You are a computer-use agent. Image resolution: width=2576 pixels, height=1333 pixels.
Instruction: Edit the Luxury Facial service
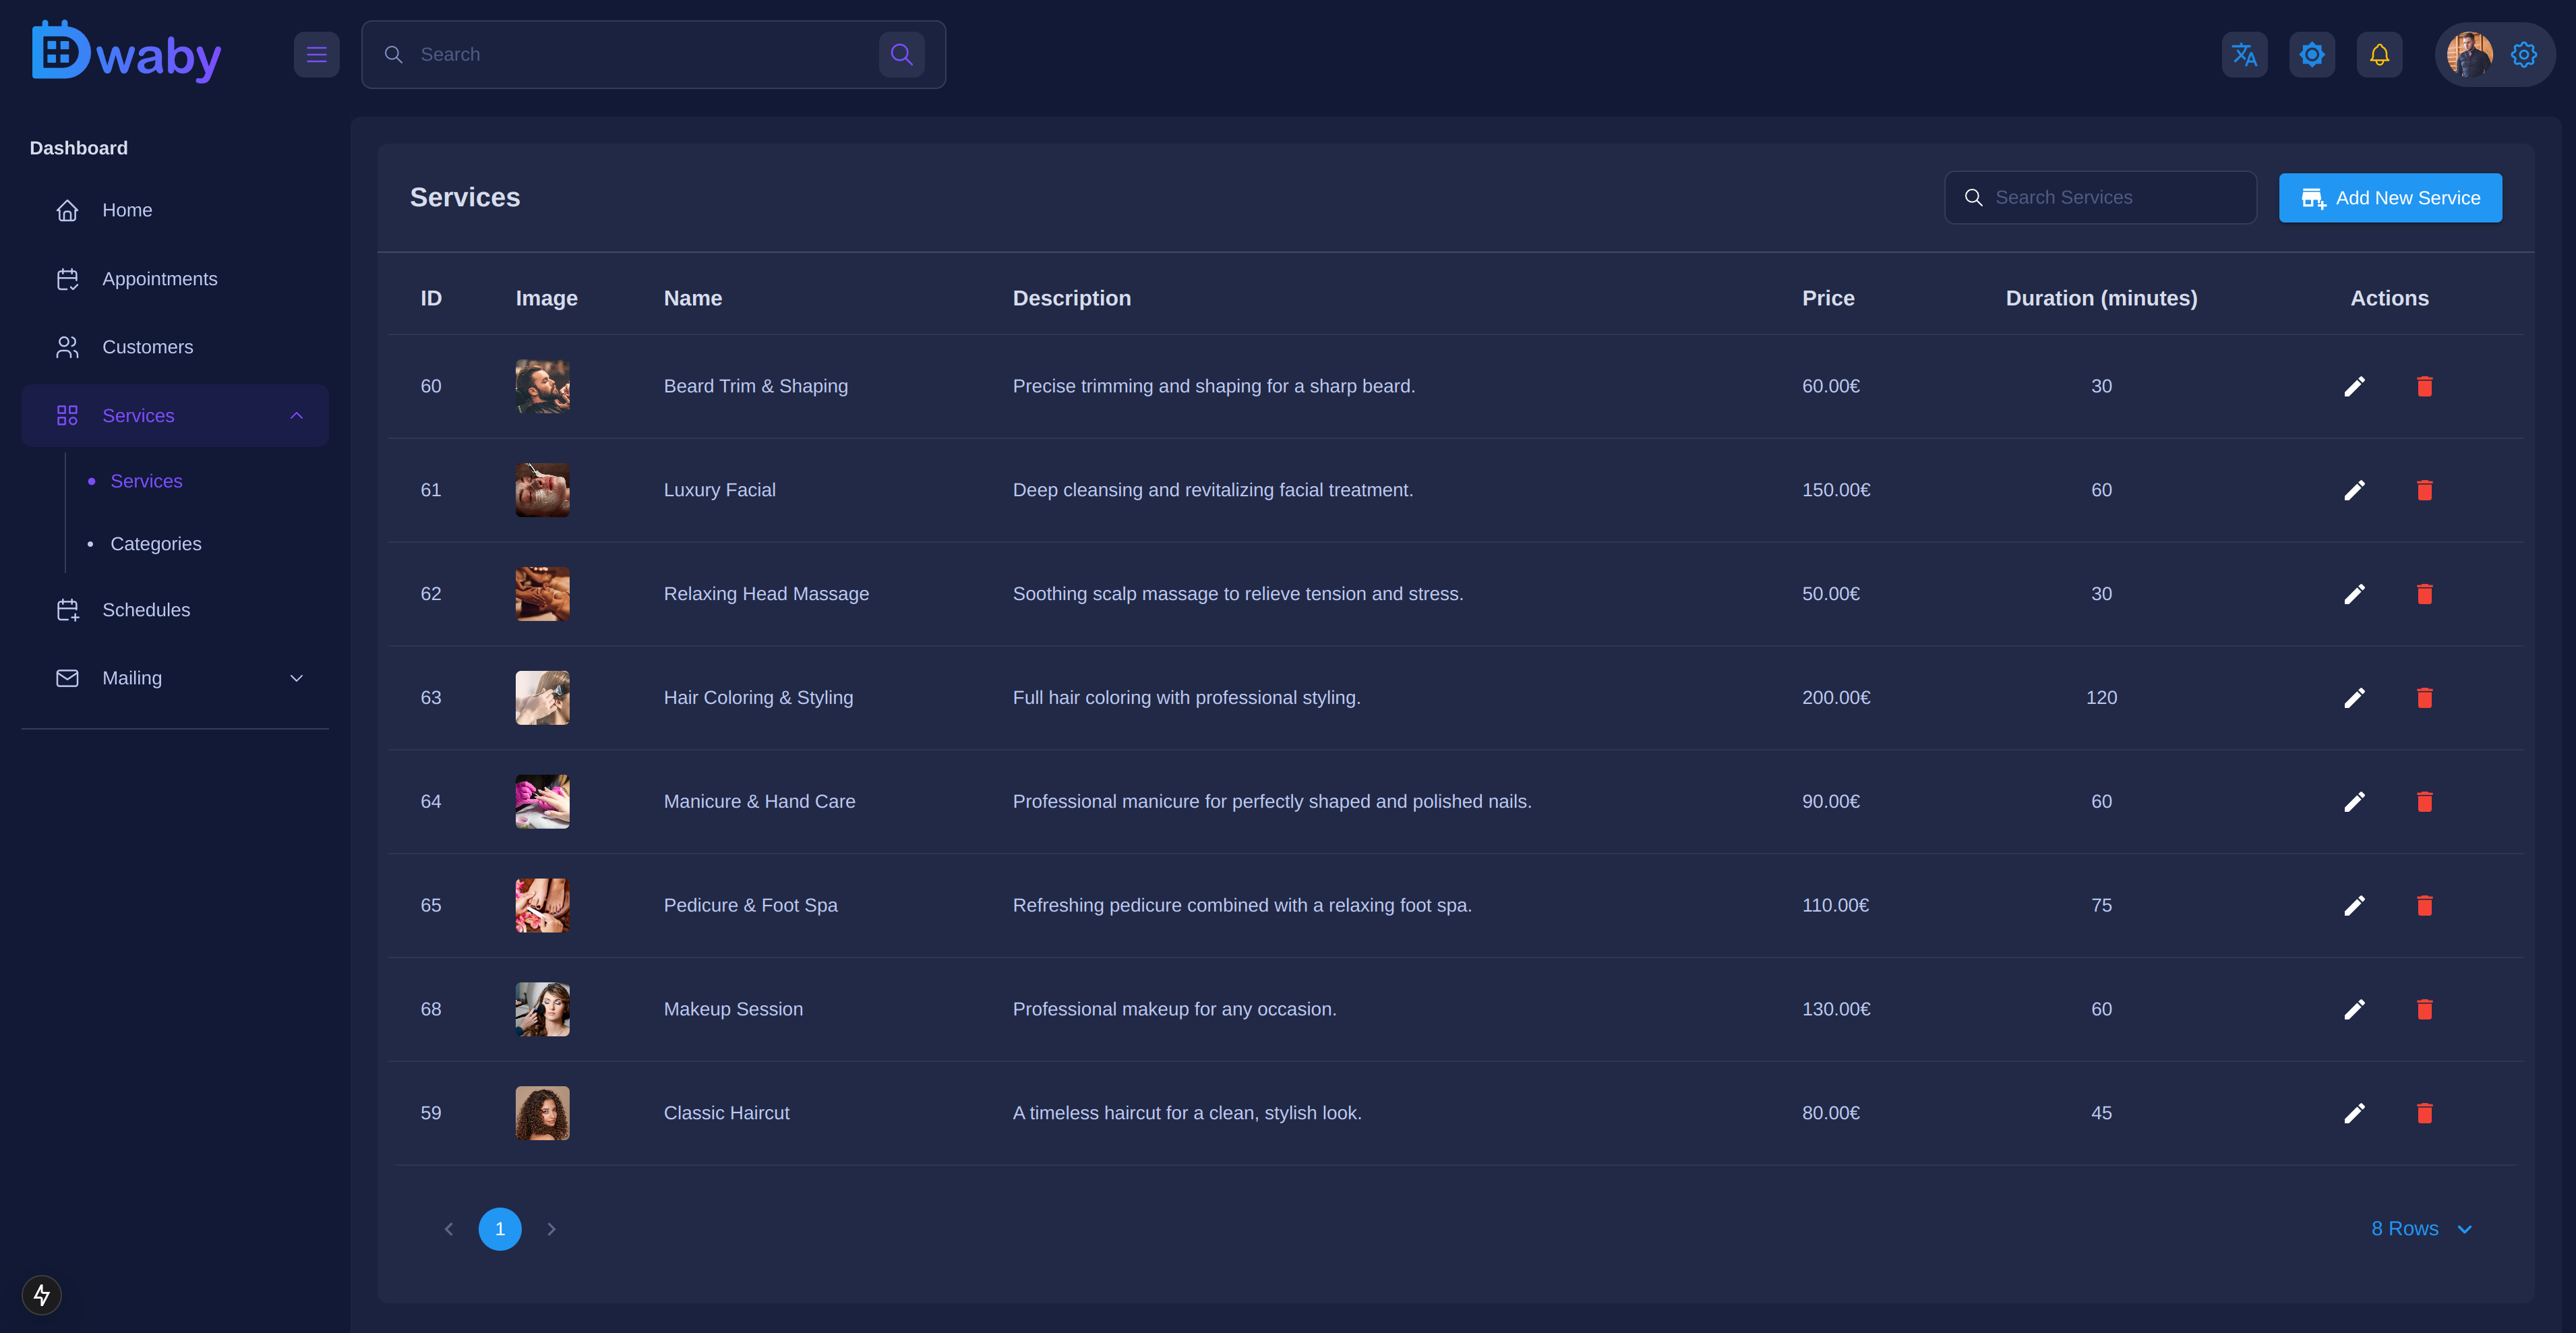2355,490
